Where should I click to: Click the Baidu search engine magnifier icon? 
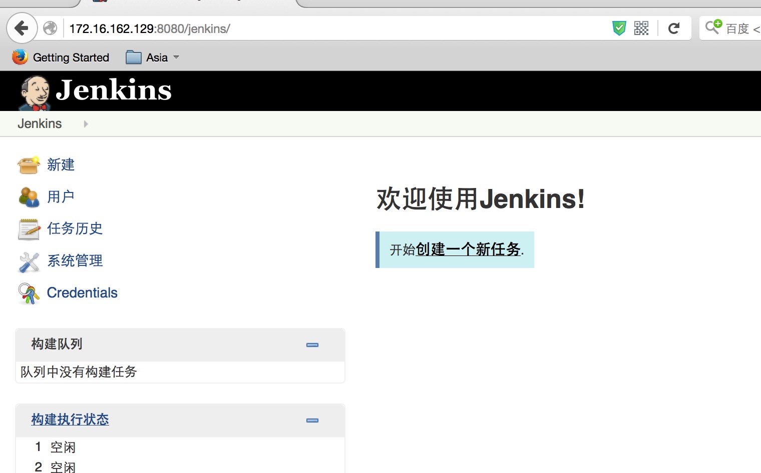[x=713, y=26]
